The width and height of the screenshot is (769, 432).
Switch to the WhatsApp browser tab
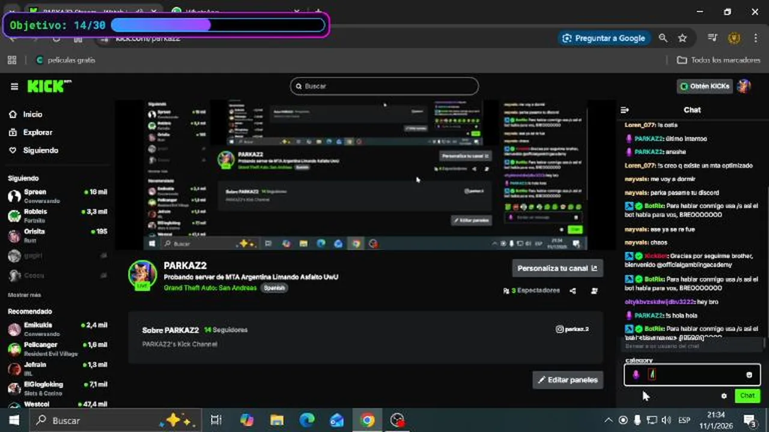click(x=236, y=12)
